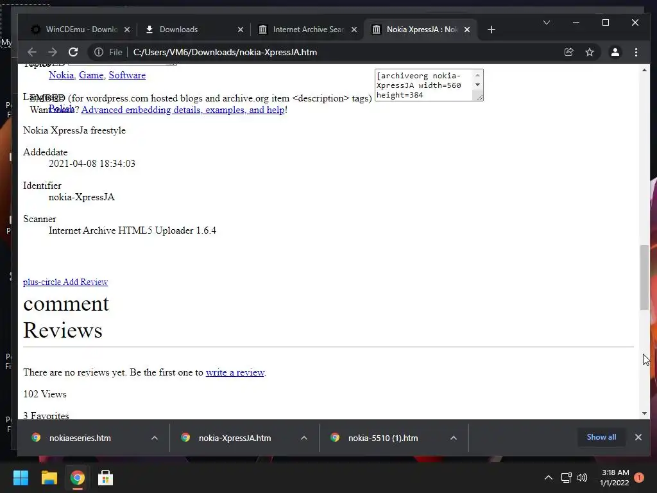Click the Addeddate value 2021-04-08 18:34:03

point(92,164)
